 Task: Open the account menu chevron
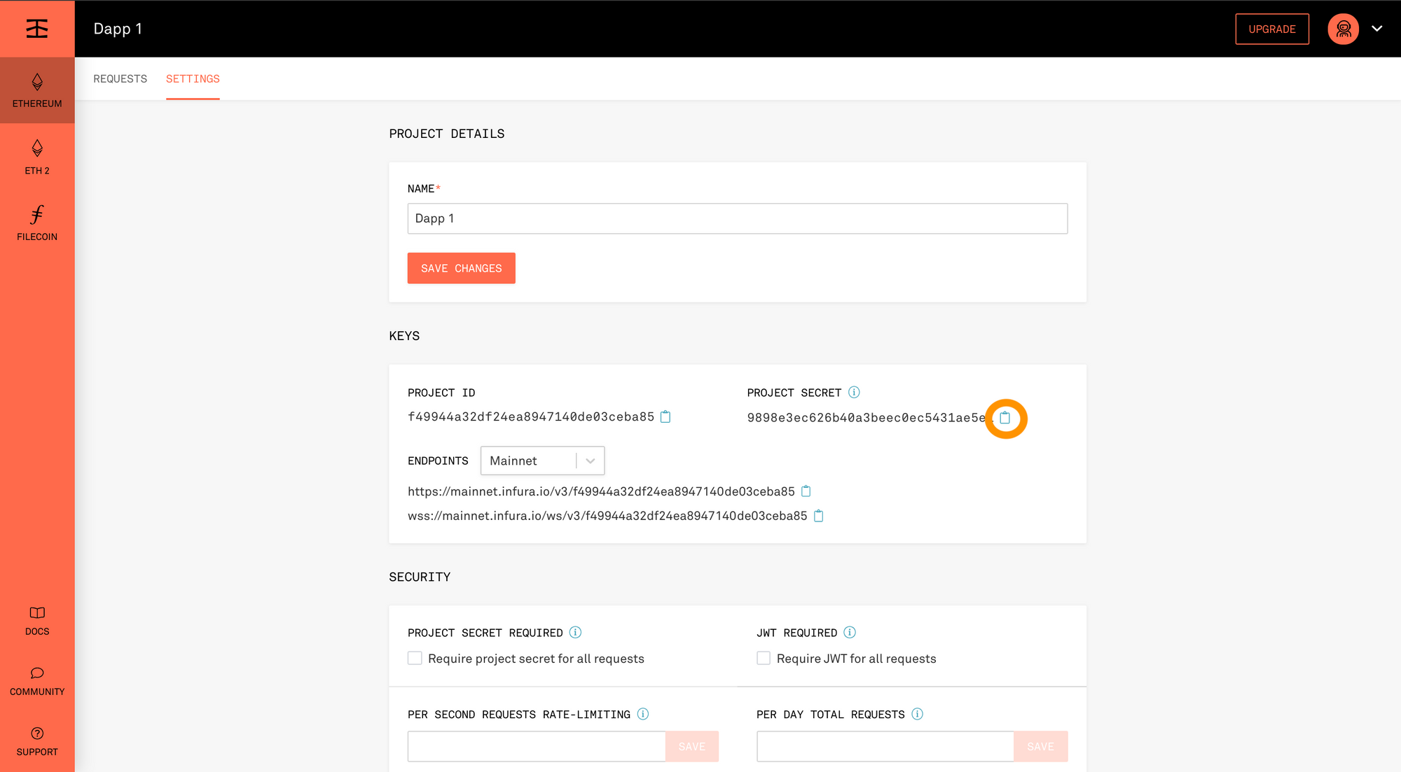(1376, 29)
